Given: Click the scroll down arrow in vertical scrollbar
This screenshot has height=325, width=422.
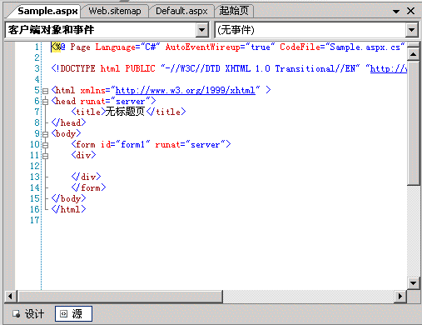Looking at the screenshot, I should (413, 283).
